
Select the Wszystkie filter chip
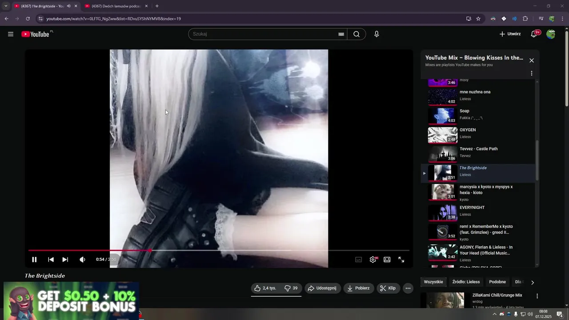tap(433, 282)
